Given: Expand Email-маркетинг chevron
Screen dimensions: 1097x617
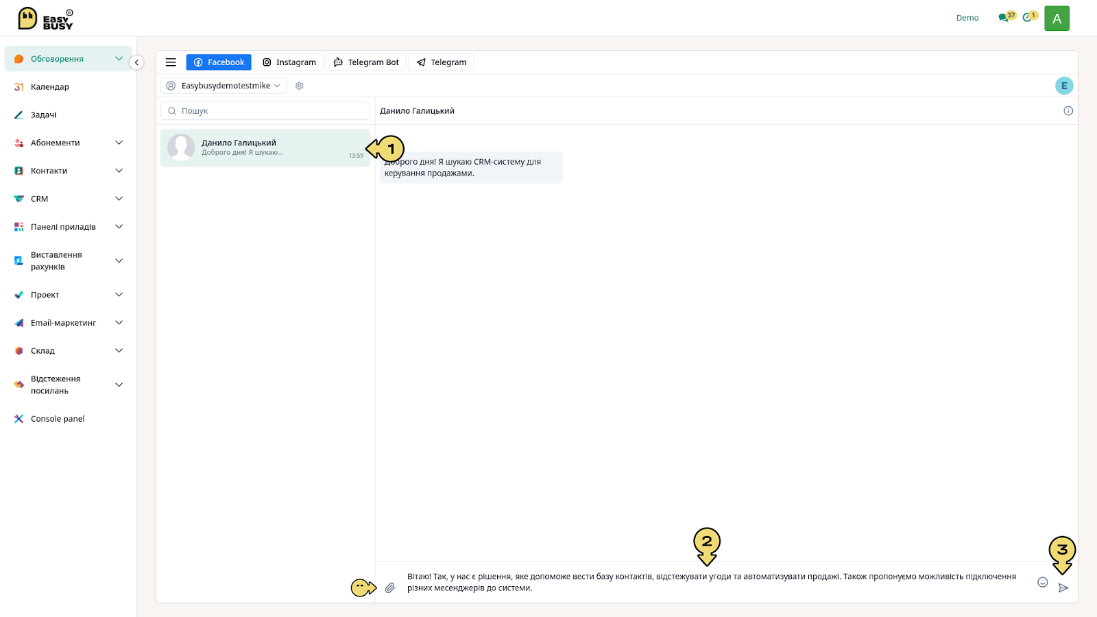Looking at the screenshot, I should 119,323.
